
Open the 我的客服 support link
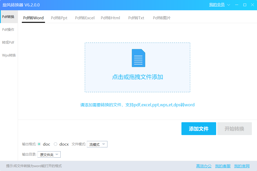click(x=223, y=166)
